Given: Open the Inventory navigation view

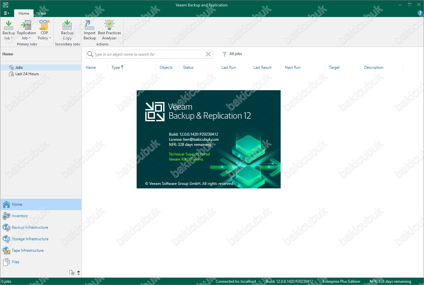Looking at the screenshot, I should 41,216.
